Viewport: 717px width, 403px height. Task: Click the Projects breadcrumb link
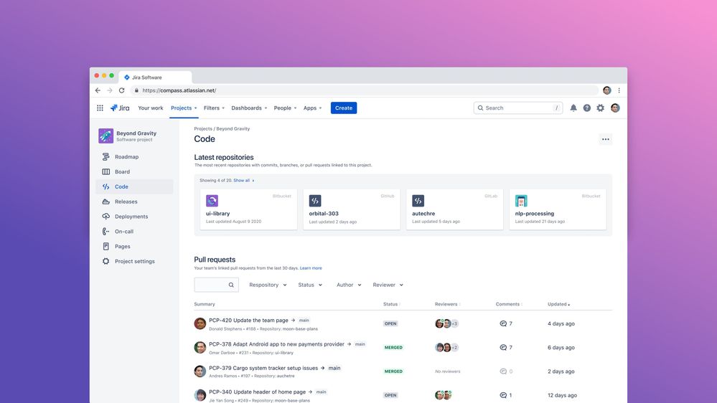point(203,129)
